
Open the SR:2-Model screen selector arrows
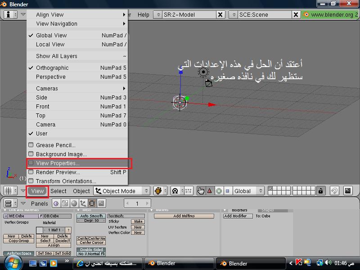(x=158, y=15)
